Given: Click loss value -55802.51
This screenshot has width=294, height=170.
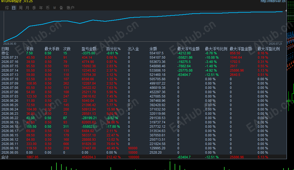Looking at the screenshot, I should point(89,126).
